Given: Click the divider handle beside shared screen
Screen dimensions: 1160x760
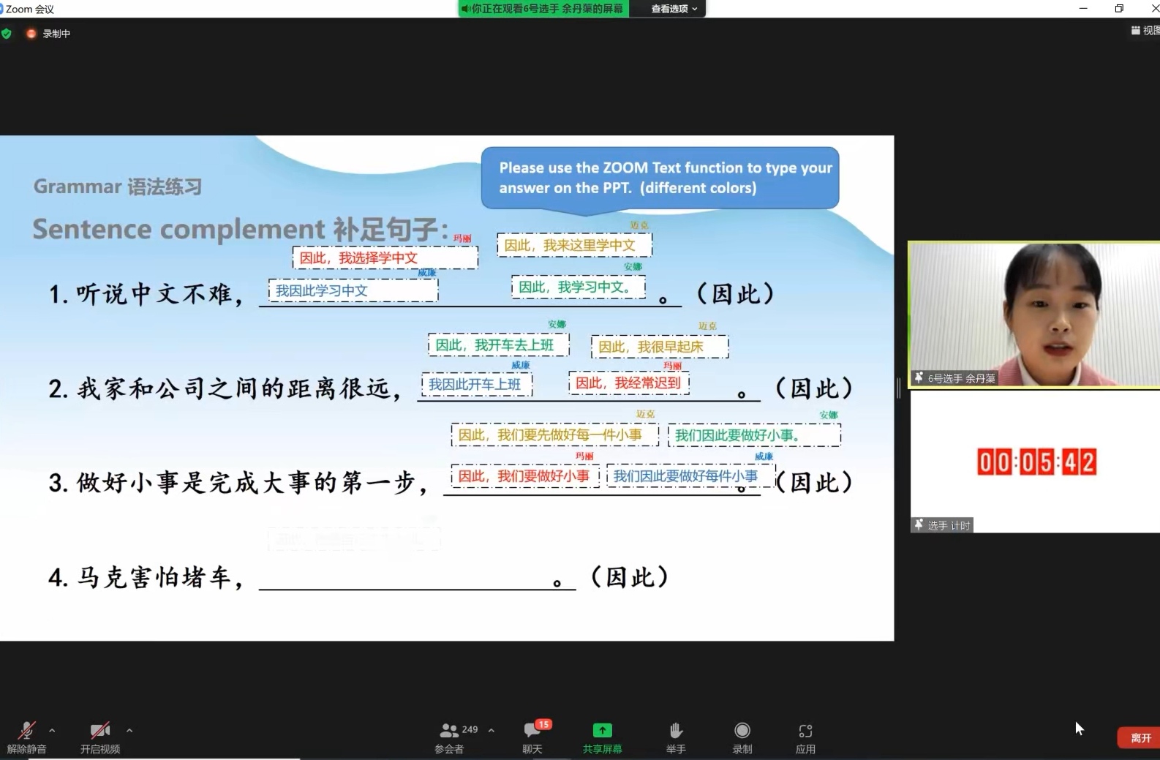Looking at the screenshot, I should coord(899,388).
